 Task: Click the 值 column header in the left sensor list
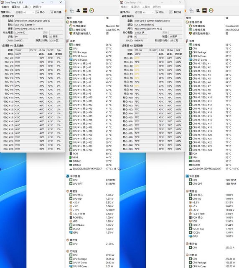(107, 18)
